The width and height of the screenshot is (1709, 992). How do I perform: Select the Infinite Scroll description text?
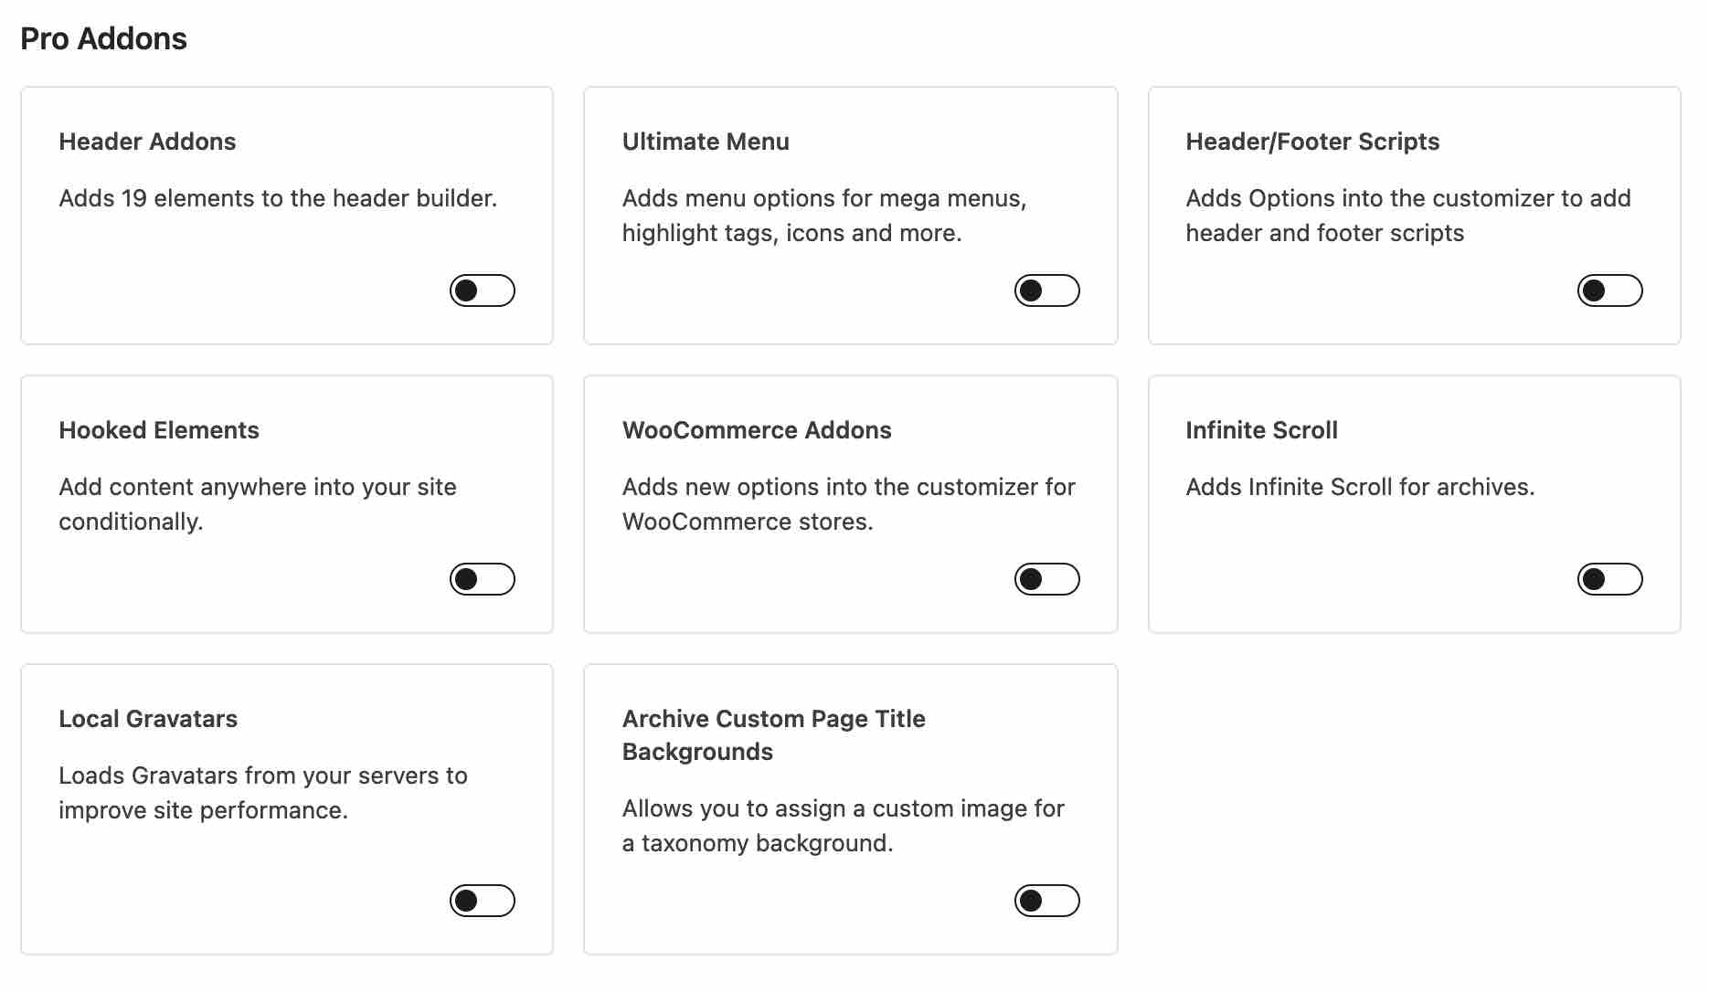click(1360, 487)
